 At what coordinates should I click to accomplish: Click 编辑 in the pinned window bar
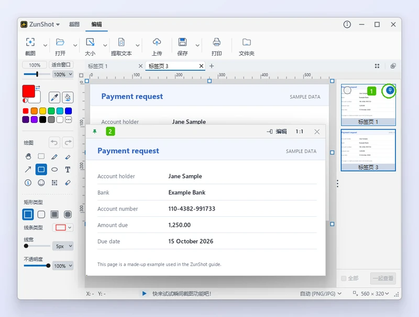click(x=281, y=131)
